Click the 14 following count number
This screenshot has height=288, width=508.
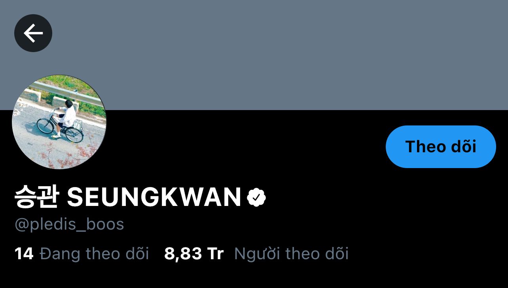(24, 254)
